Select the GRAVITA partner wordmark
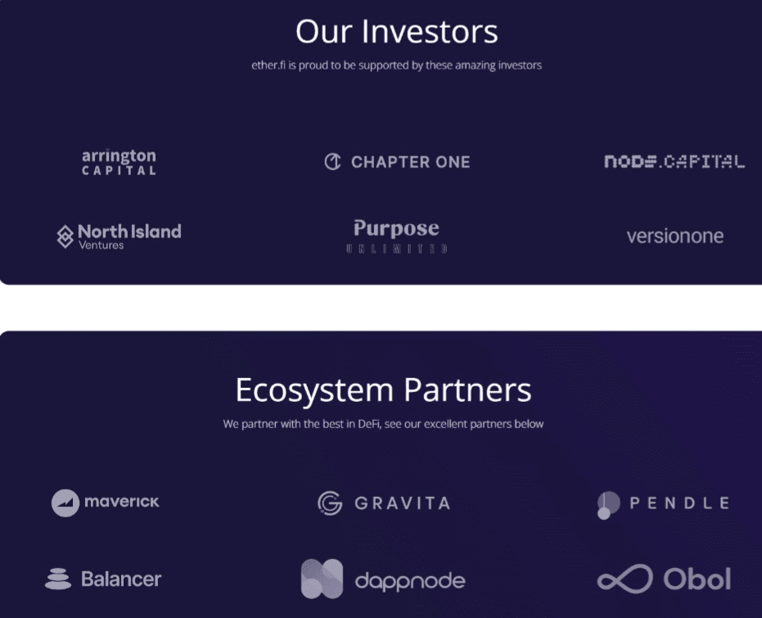This screenshot has height=618, width=762. 403,503
